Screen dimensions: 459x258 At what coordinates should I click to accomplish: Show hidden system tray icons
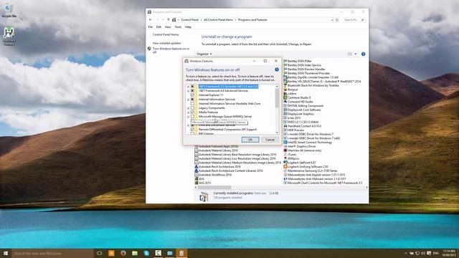(406, 253)
